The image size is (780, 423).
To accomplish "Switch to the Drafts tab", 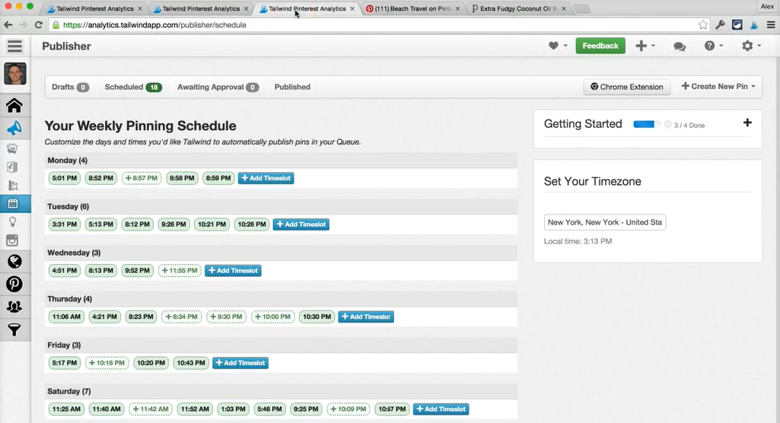I will (x=70, y=87).
